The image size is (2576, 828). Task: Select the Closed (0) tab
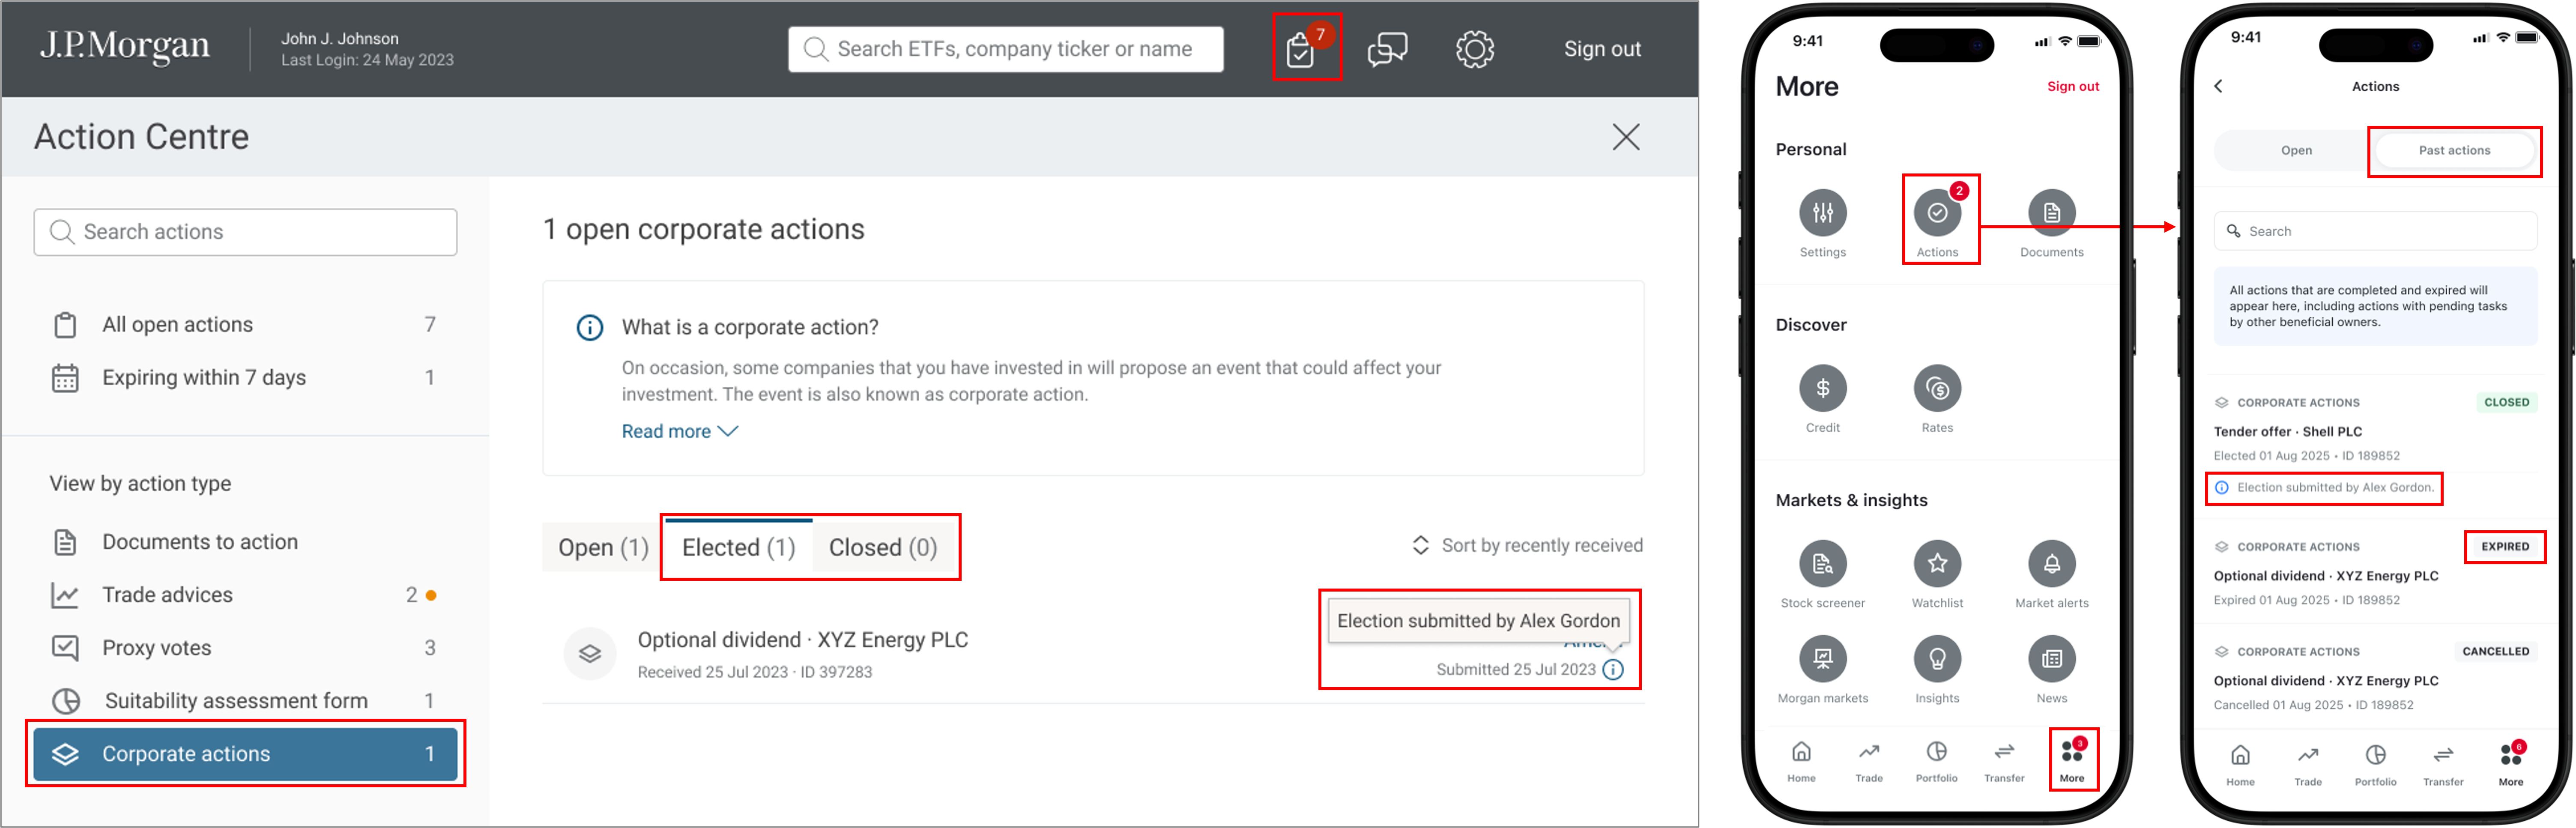[883, 547]
